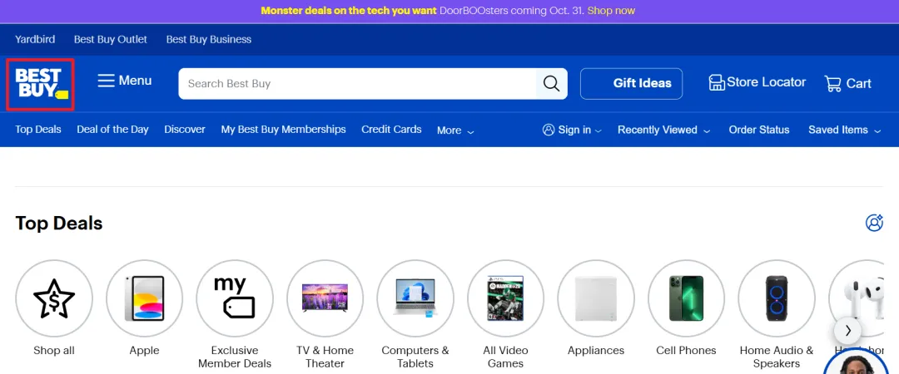Select the Discover nav item
This screenshot has width=899, height=374.
tap(185, 130)
